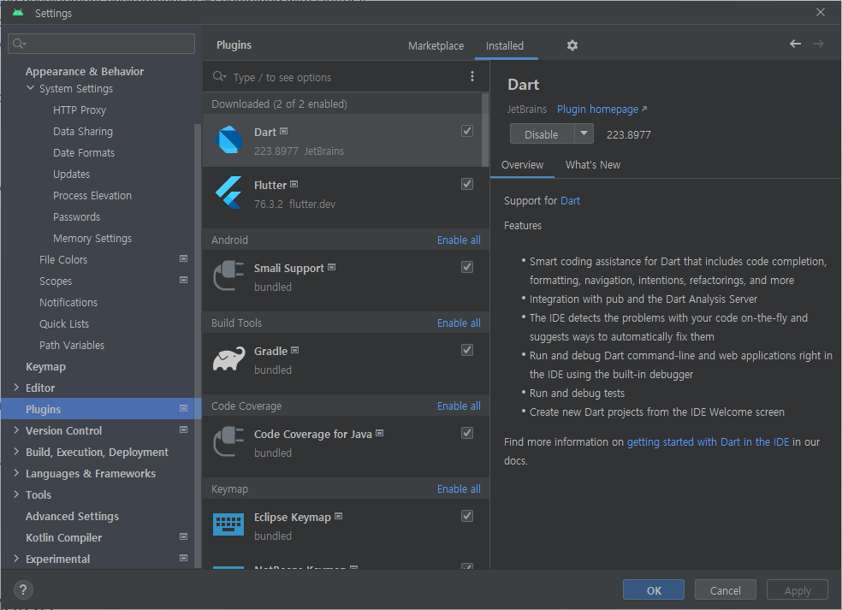Click the project-level icon beside Kotlin Compiler
The width and height of the screenshot is (842, 610).
coord(184,537)
